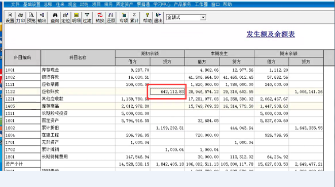The image size is (335, 187).
Task: Click the 定位 (Locate) toolbar icon
Action: pos(65,18)
